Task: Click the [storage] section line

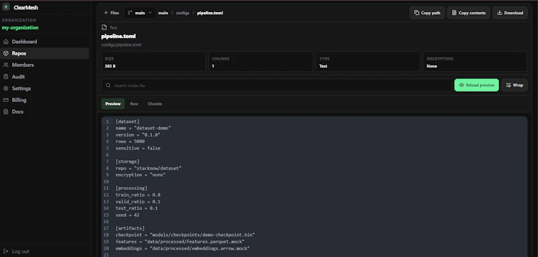Action: (128, 162)
